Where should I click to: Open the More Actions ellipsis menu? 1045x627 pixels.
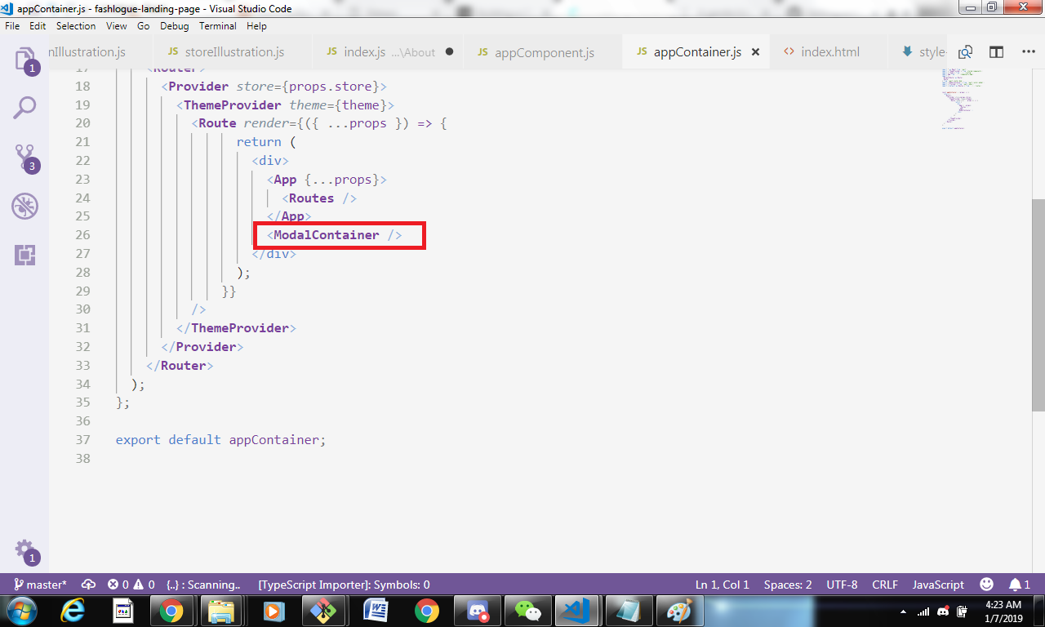click(1028, 52)
